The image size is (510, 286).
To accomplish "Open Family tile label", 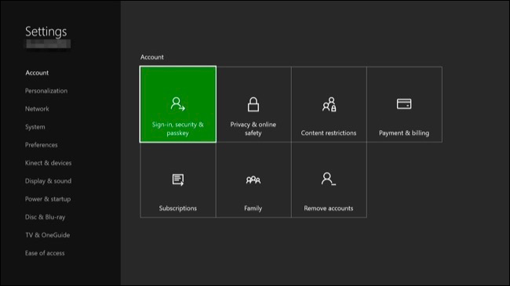I will click(x=253, y=208).
